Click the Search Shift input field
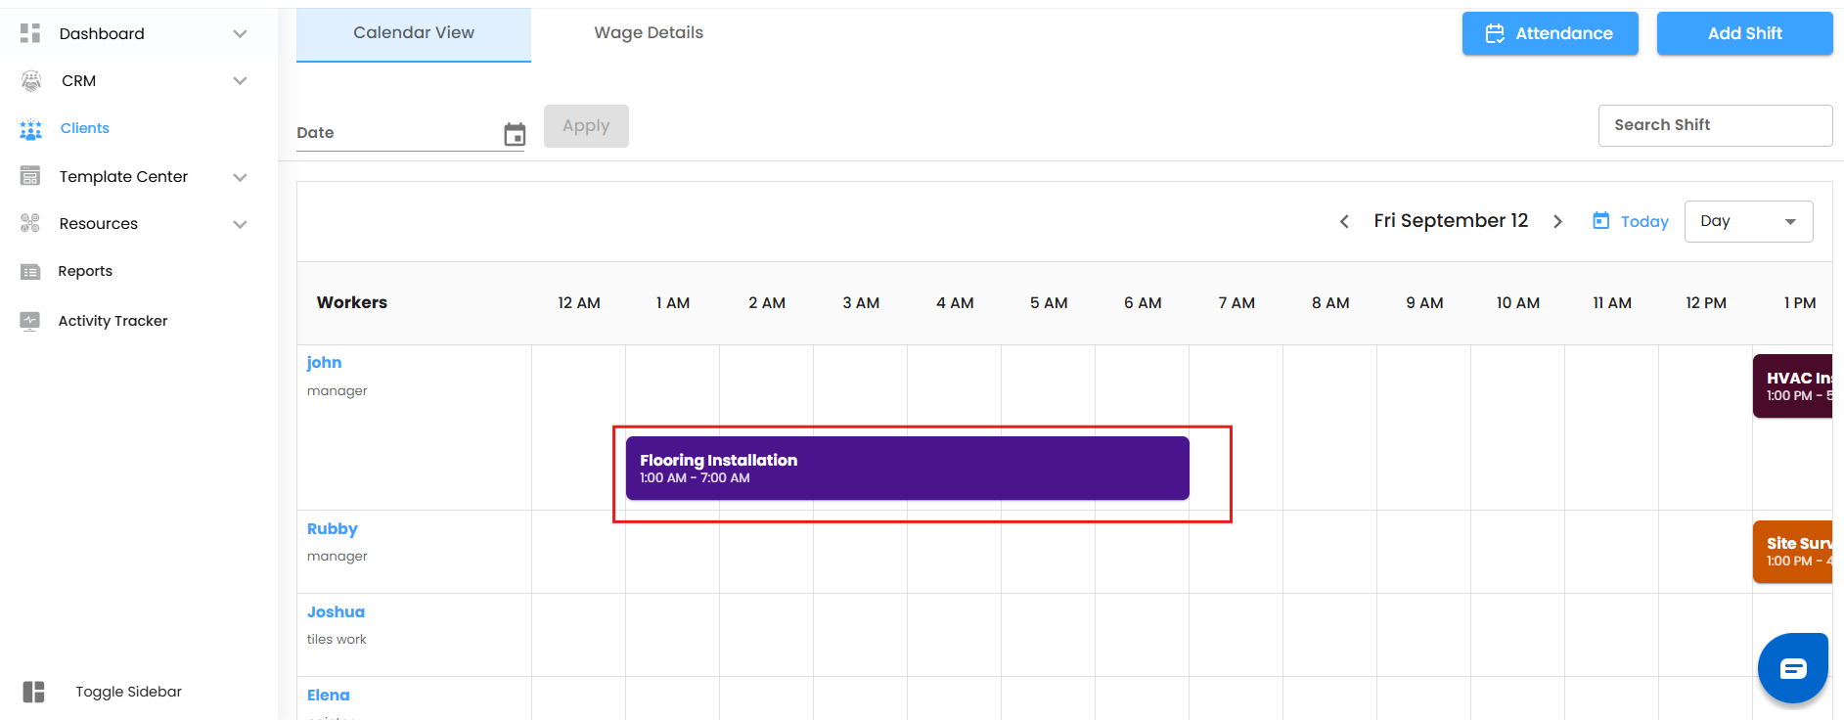1844x720 pixels. tap(1715, 125)
